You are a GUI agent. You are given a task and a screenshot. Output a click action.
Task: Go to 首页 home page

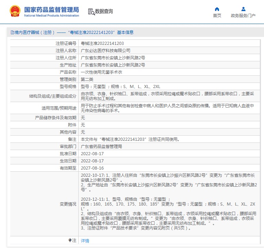pos(217,16)
